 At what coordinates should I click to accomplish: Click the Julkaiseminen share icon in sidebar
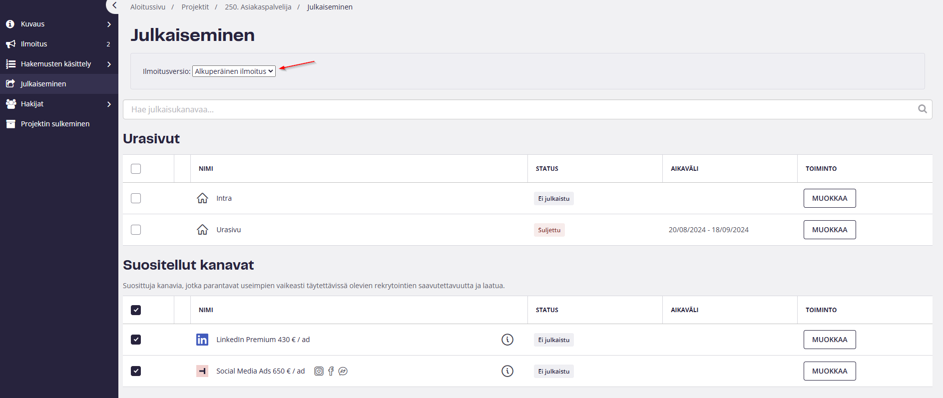(10, 84)
